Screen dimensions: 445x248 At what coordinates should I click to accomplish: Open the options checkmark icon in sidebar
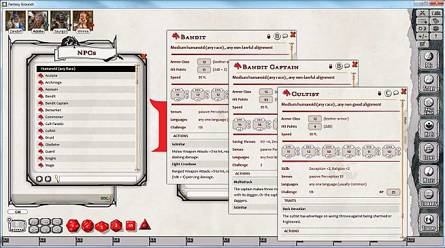[423, 44]
